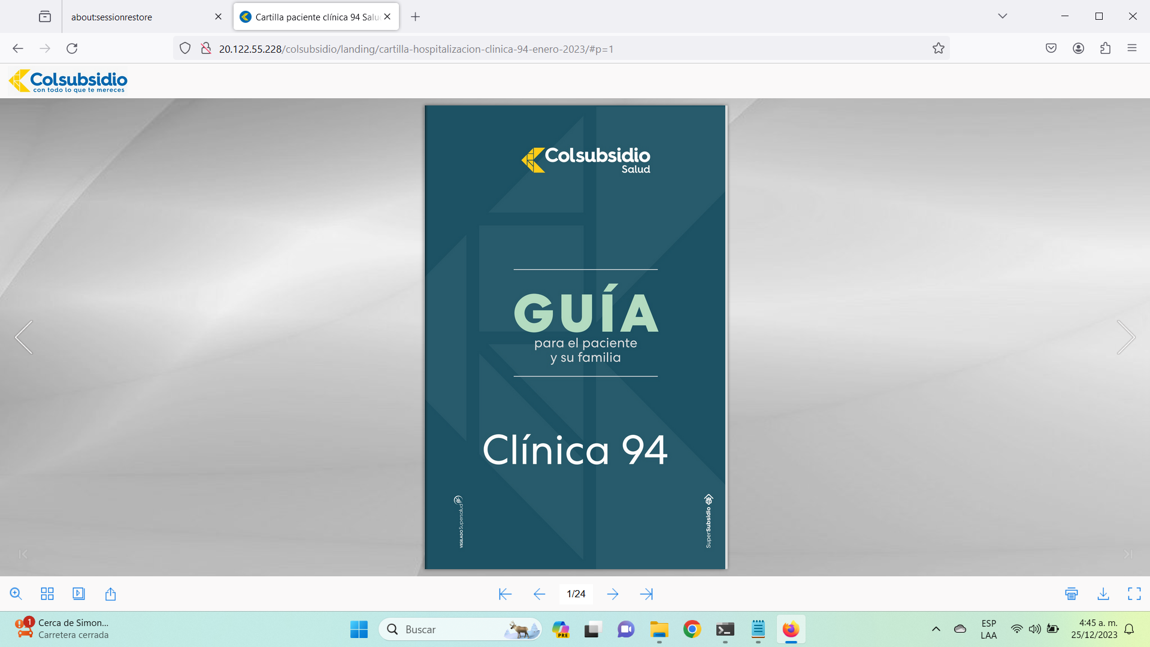1150x647 pixels.
Task: Go to next page in bottom toolbar
Action: click(612, 594)
